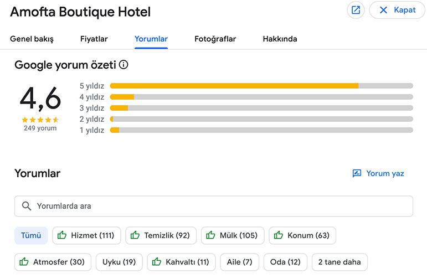
Task: Click the 1 yıldız rating bar
Action: tap(261, 130)
